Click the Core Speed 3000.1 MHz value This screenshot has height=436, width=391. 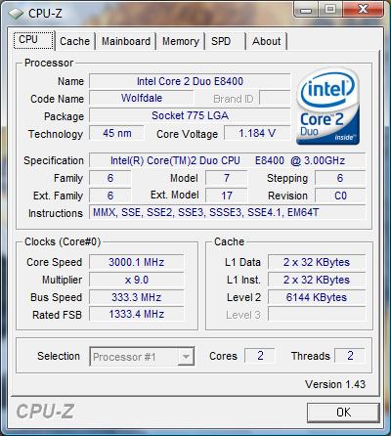pyautogui.click(x=137, y=262)
